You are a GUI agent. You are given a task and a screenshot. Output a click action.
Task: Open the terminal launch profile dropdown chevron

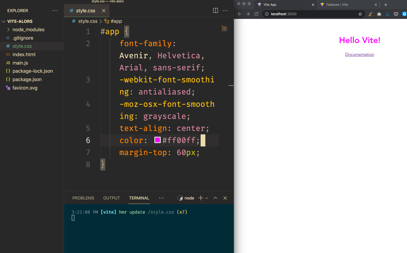coord(207,198)
